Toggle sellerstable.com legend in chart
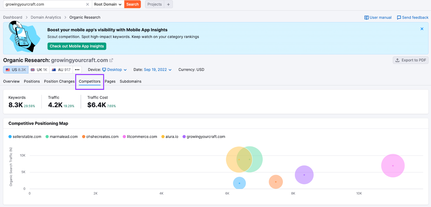431x207 pixels. click(x=25, y=137)
